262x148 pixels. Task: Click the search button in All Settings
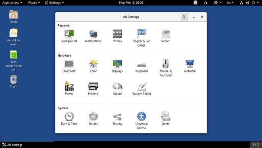(x=184, y=17)
